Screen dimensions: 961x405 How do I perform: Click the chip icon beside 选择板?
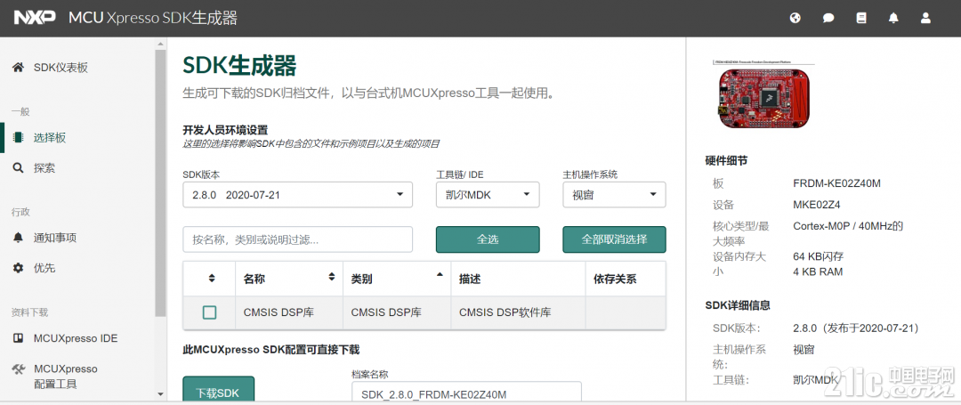tap(19, 137)
